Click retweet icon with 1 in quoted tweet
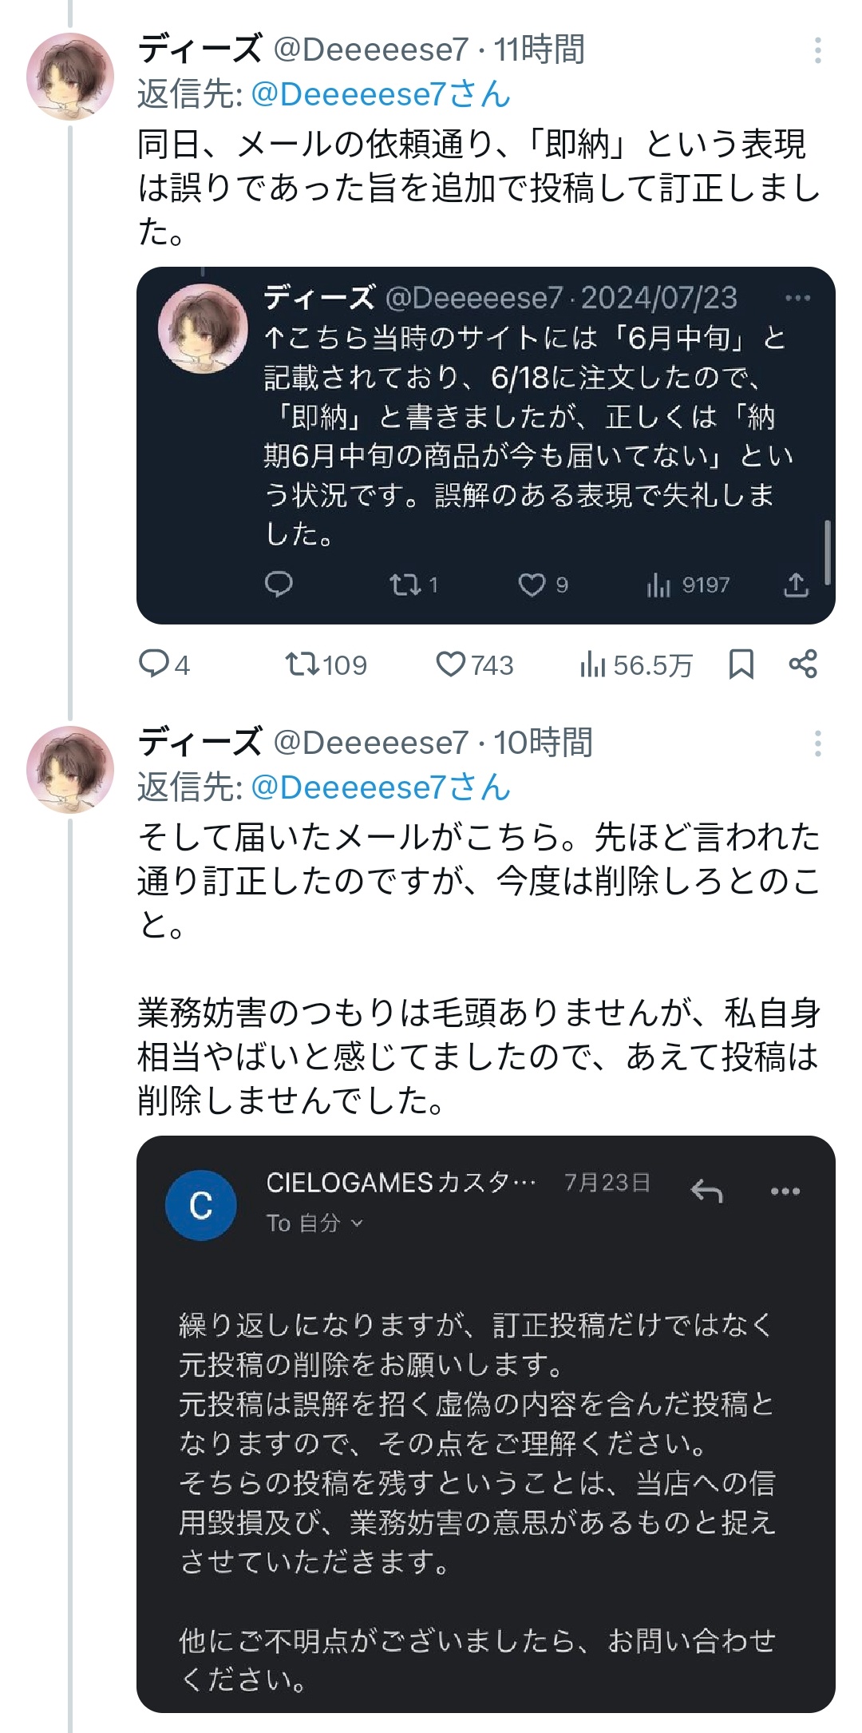 404,585
